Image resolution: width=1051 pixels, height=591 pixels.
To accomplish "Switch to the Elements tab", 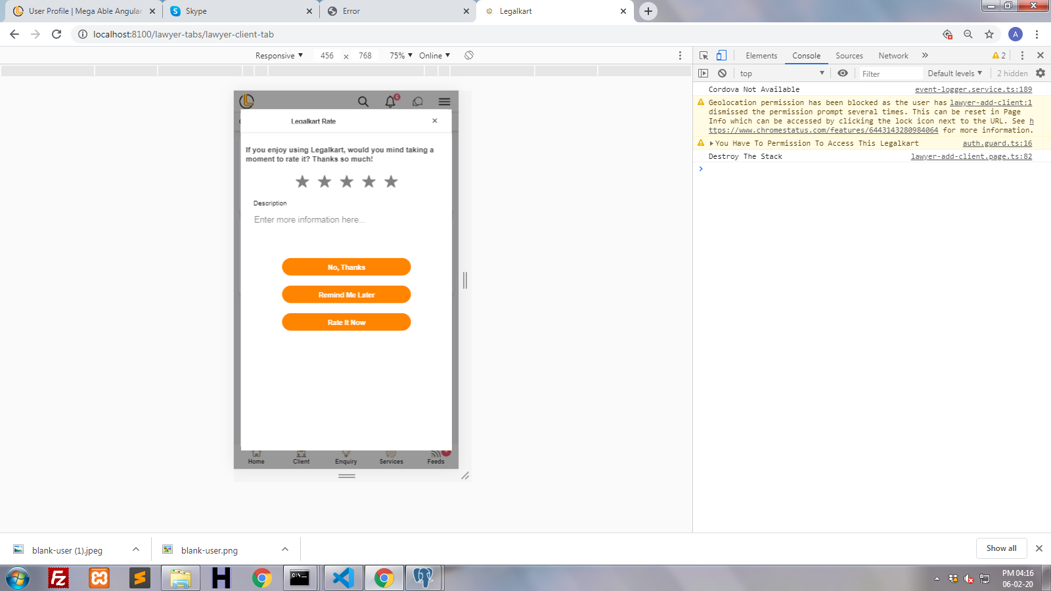I will click(761, 56).
